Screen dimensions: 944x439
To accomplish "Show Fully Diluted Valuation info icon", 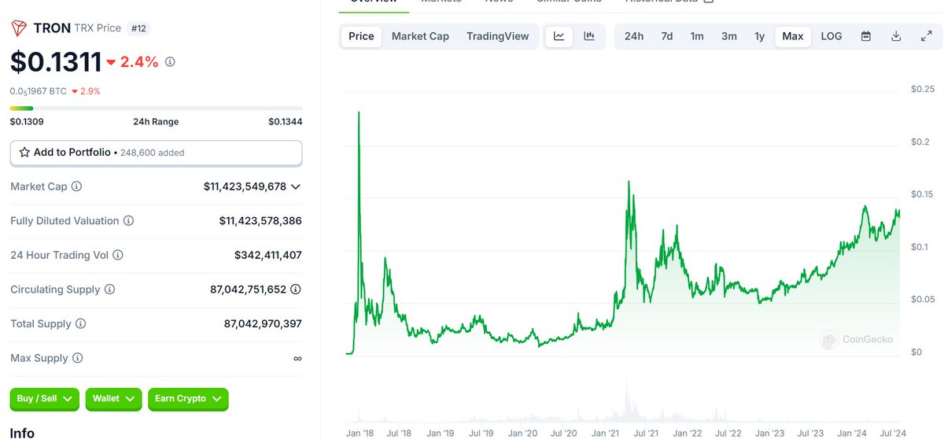I will click(x=128, y=221).
